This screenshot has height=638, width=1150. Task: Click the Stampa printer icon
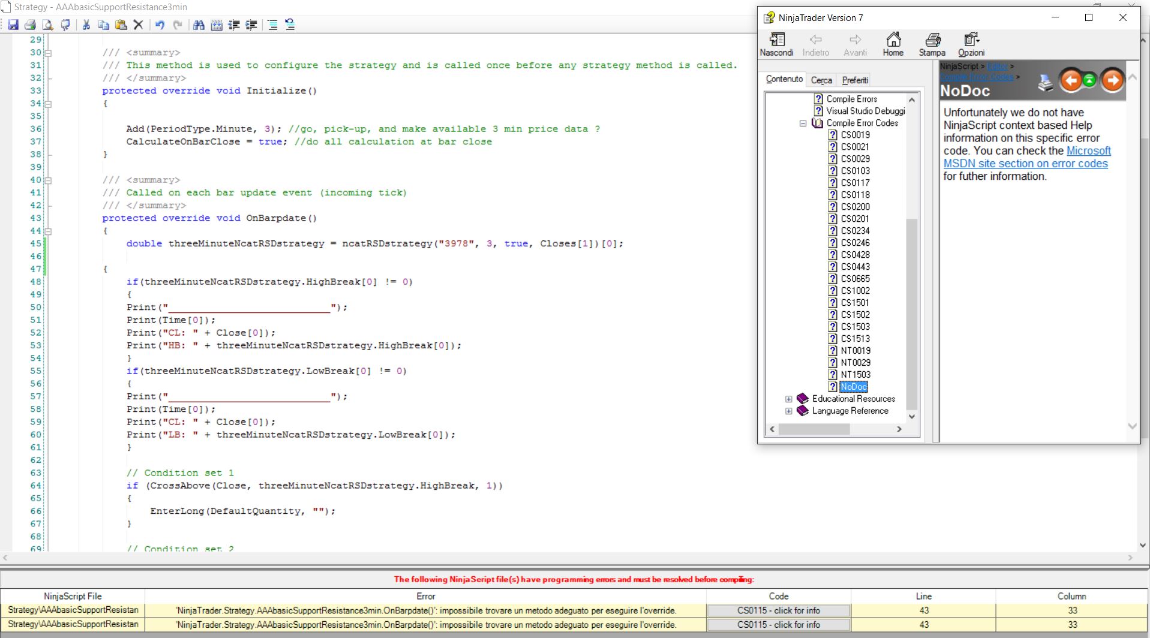(932, 44)
